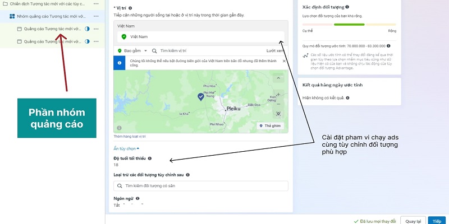Viewport: 449px width, 224px height.
Task: Click the Thả ghim button on map
Action: pos(271,125)
